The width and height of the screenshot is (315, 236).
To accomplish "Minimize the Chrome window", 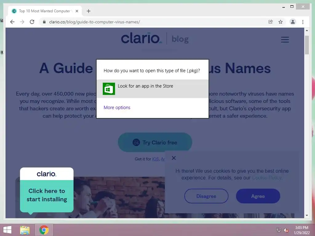I will [x=283, y=7].
